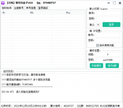Image resolution: width=123 pixels, height=108 pixels.
Task: Open the 联众 platform dropdown
Action: click(x=95, y=25)
